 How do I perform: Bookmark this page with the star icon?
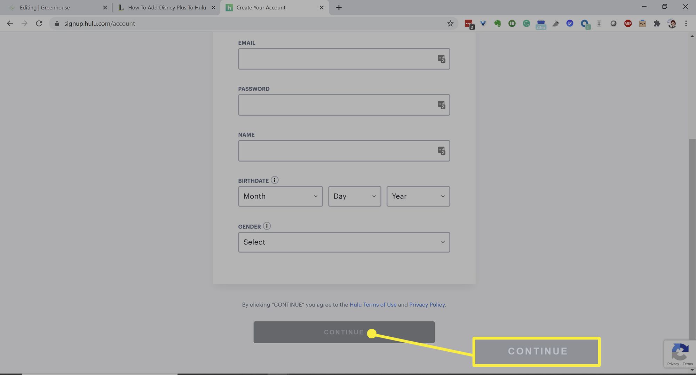(450, 23)
